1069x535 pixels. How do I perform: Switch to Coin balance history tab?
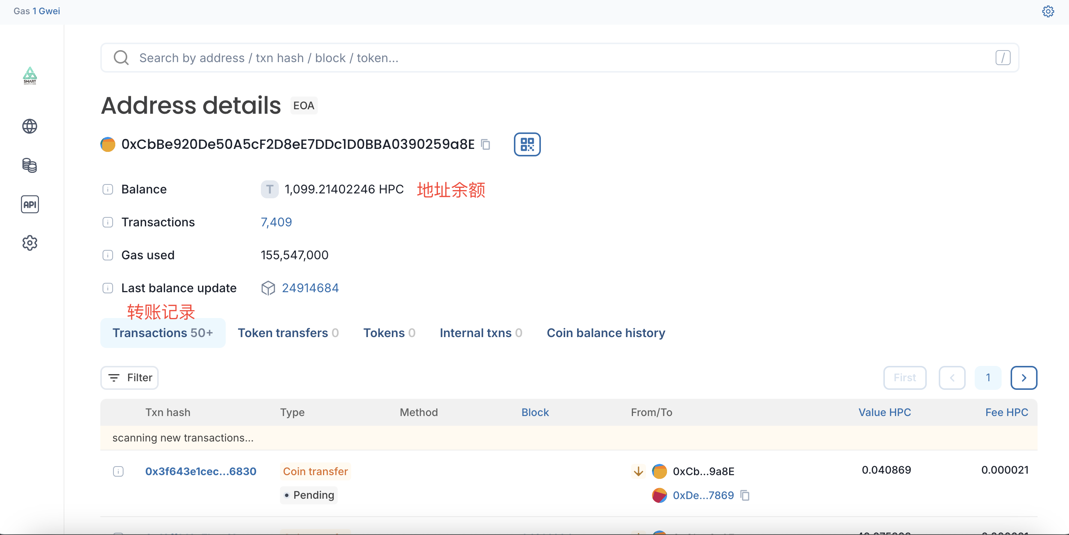tap(606, 333)
